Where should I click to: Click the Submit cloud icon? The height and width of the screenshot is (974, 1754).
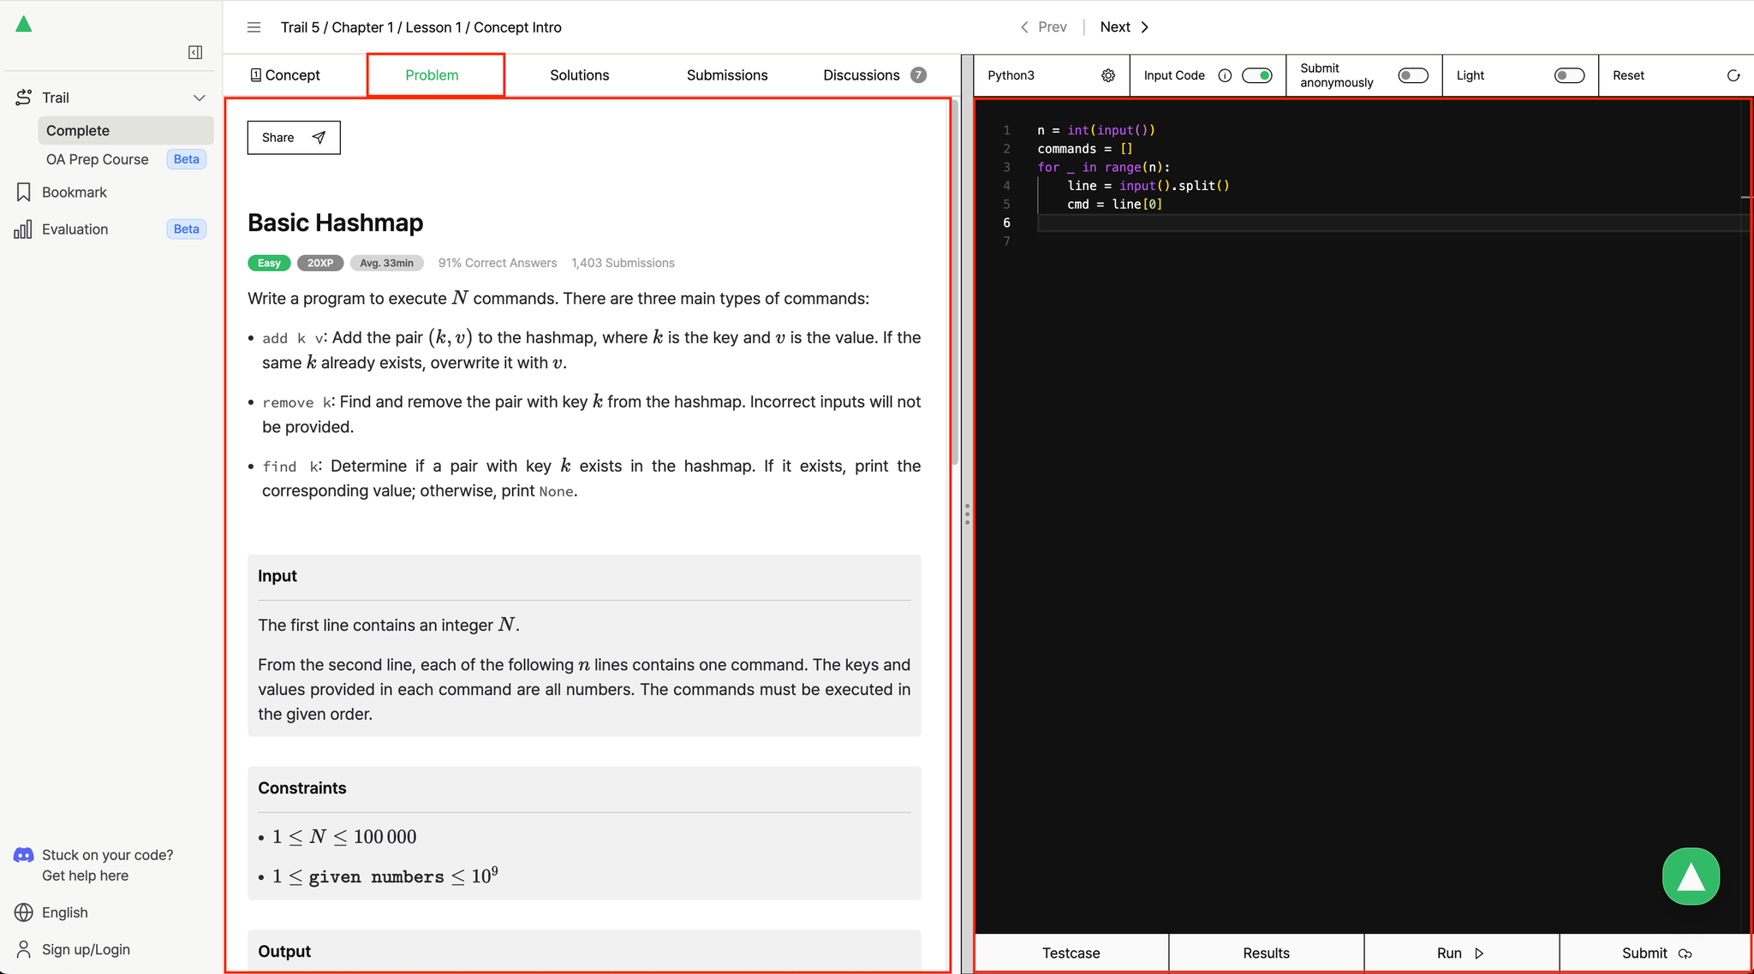click(1685, 953)
